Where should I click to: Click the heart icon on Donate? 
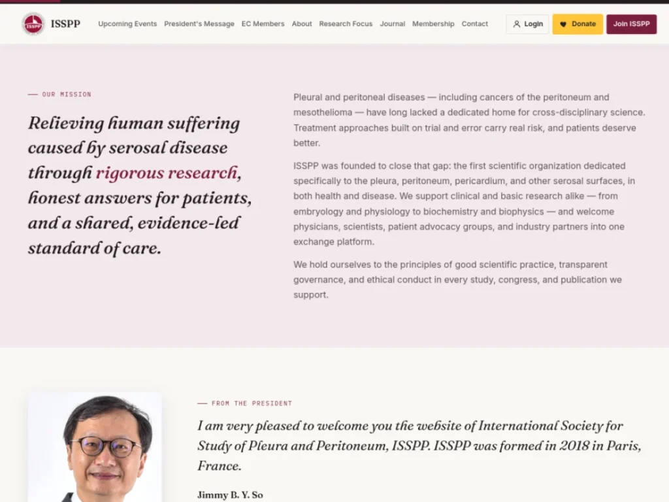(x=563, y=24)
